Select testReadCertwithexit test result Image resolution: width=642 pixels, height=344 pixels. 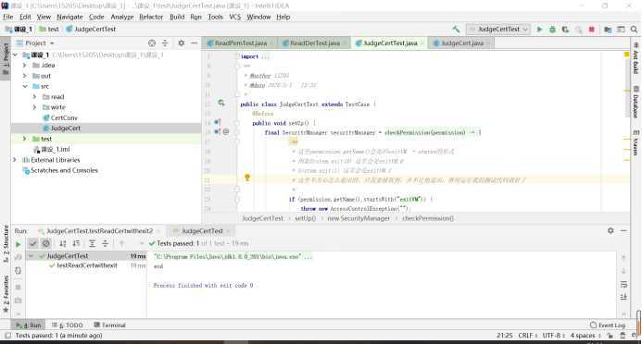click(87, 265)
